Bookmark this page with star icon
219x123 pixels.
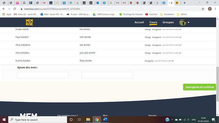tap(203, 9)
